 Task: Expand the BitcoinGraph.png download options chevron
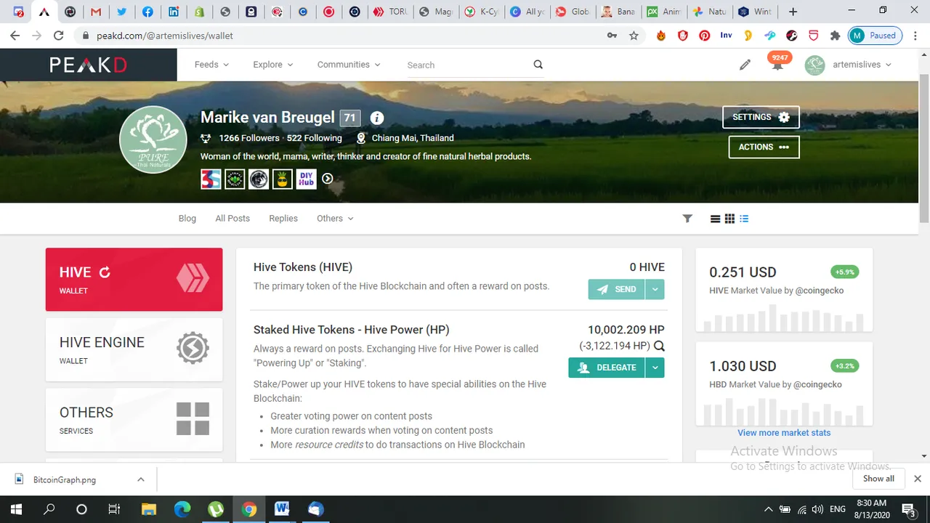point(141,479)
